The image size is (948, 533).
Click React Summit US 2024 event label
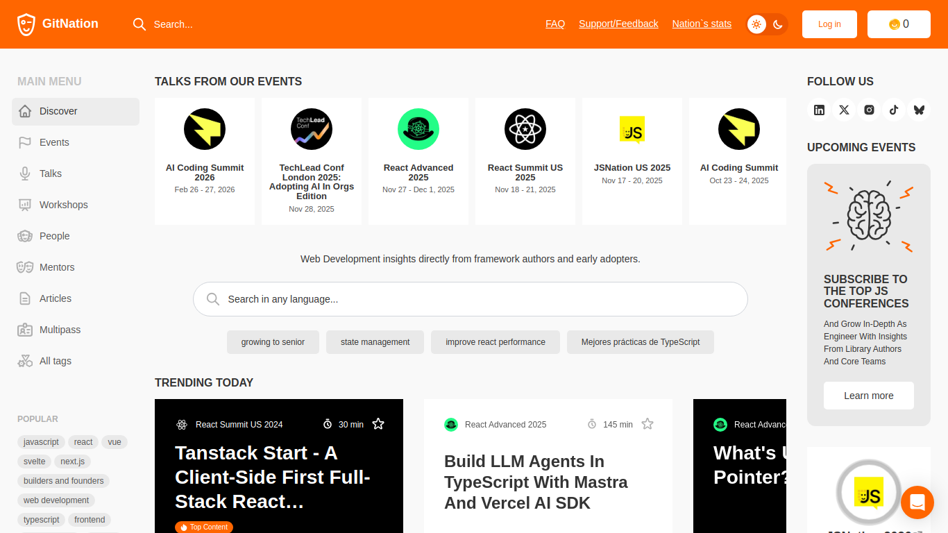point(239,425)
